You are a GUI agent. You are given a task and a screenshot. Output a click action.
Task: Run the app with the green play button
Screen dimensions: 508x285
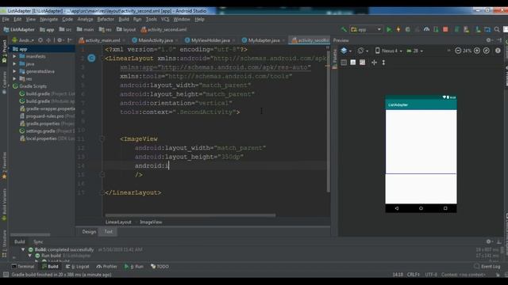[x=389, y=29]
